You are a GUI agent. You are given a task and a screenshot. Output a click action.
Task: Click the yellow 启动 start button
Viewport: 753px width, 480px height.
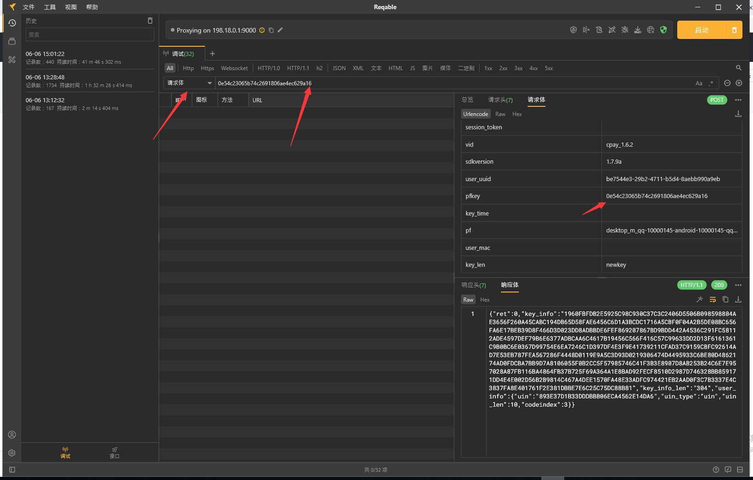click(x=701, y=30)
